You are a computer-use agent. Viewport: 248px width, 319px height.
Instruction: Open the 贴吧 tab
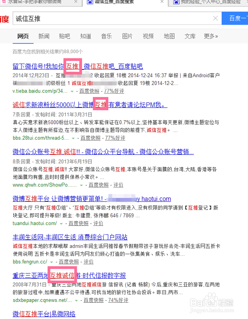click(x=65, y=36)
